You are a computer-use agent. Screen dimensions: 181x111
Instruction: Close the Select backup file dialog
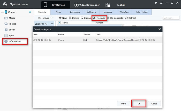(160, 29)
